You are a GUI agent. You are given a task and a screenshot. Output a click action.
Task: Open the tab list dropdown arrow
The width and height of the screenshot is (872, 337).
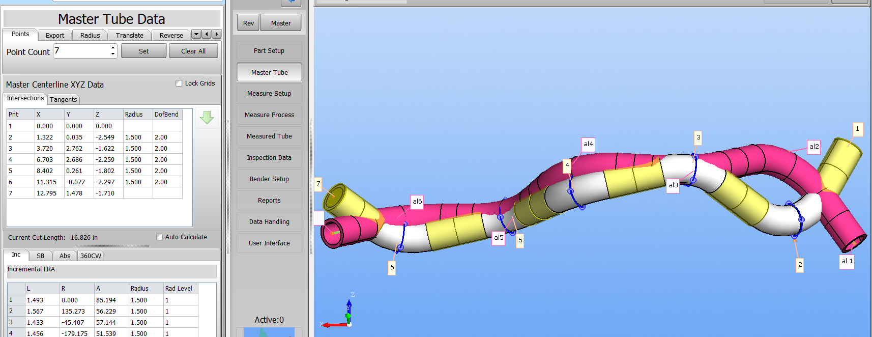196,34
